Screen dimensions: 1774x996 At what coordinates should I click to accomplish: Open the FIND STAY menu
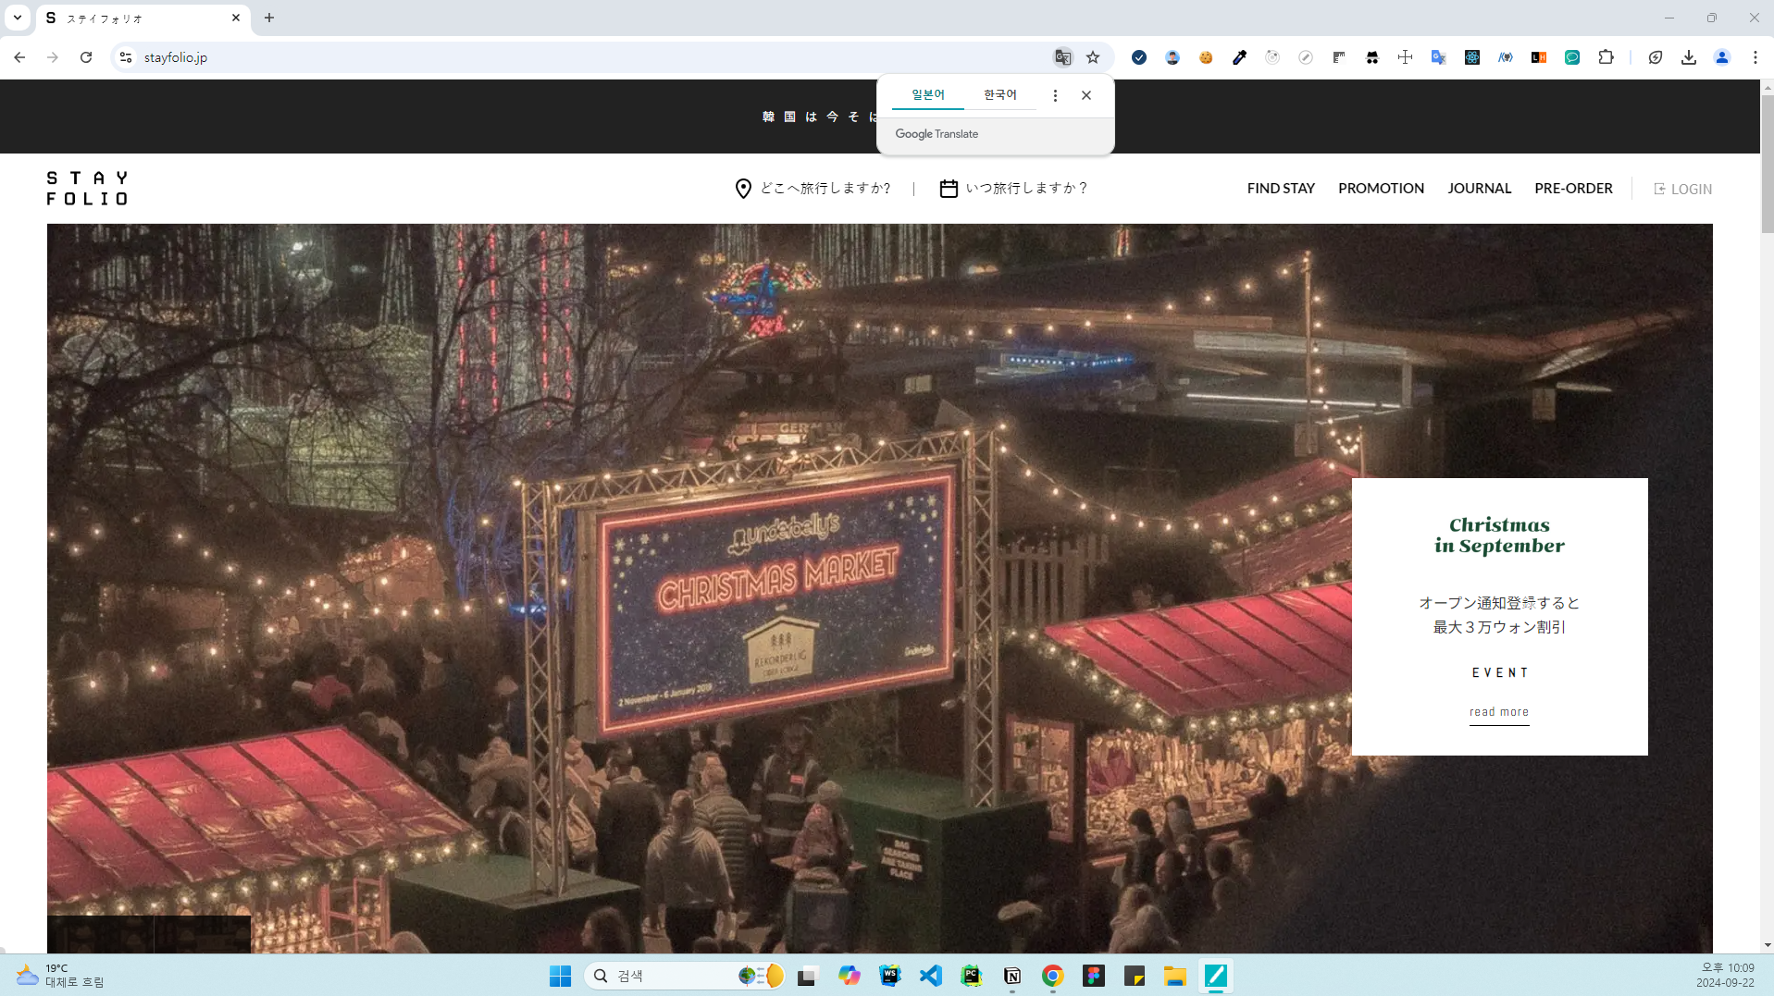[x=1281, y=189]
